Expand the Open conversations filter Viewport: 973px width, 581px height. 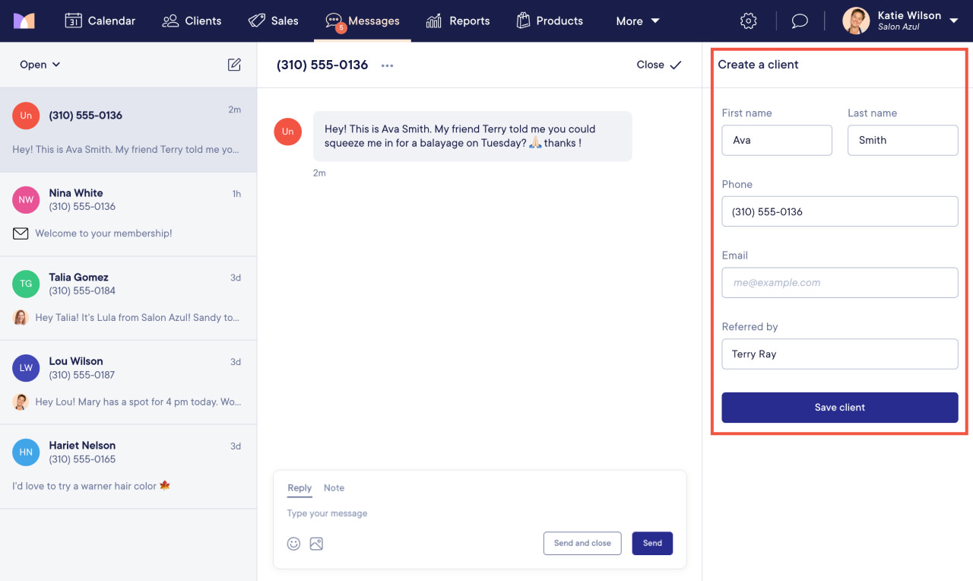pos(40,65)
